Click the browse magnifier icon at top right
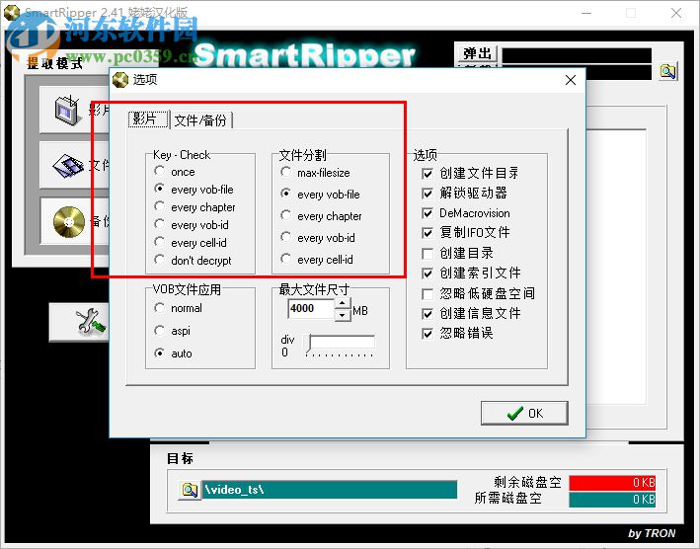The height and width of the screenshot is (549, 700). tap(667, 71)
